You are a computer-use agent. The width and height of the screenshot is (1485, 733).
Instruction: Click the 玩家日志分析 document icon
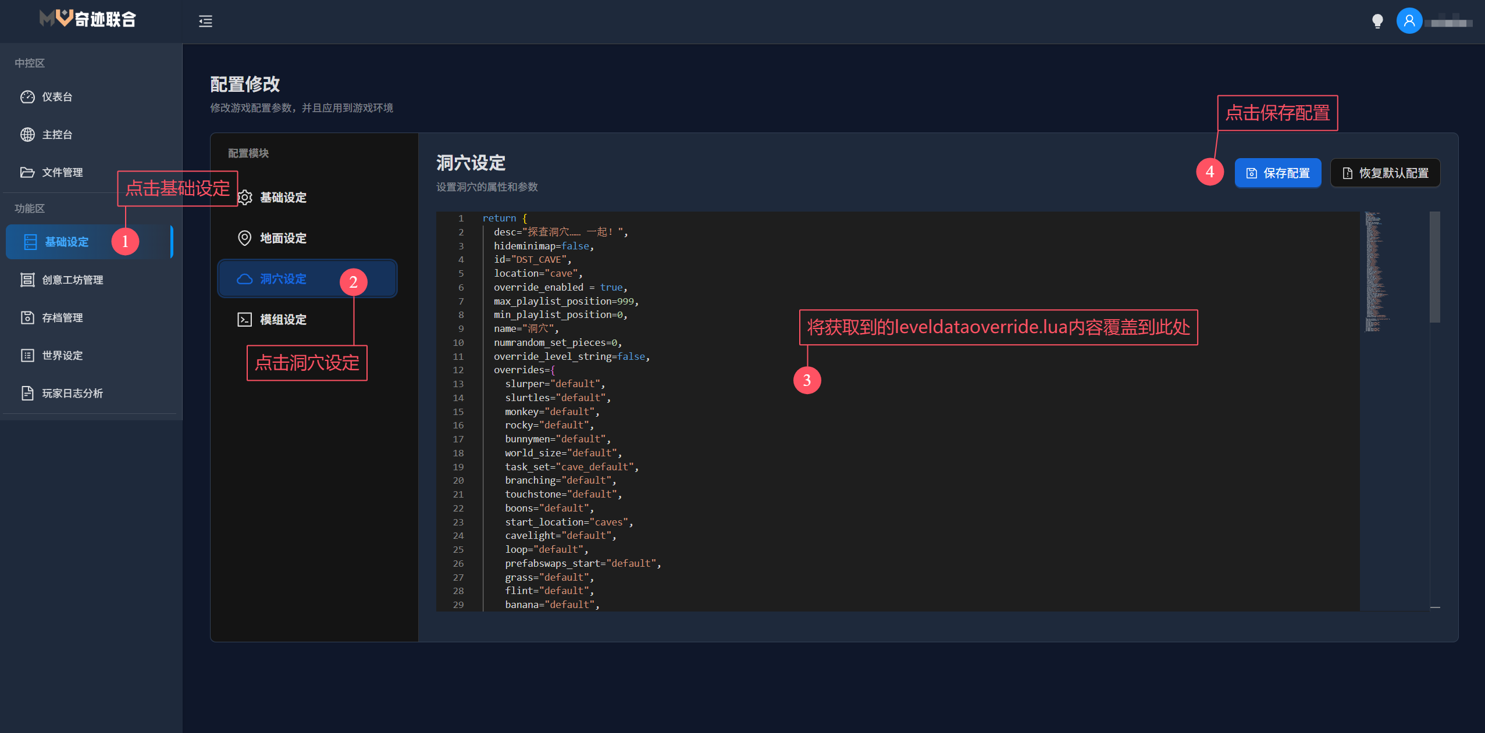27,394
